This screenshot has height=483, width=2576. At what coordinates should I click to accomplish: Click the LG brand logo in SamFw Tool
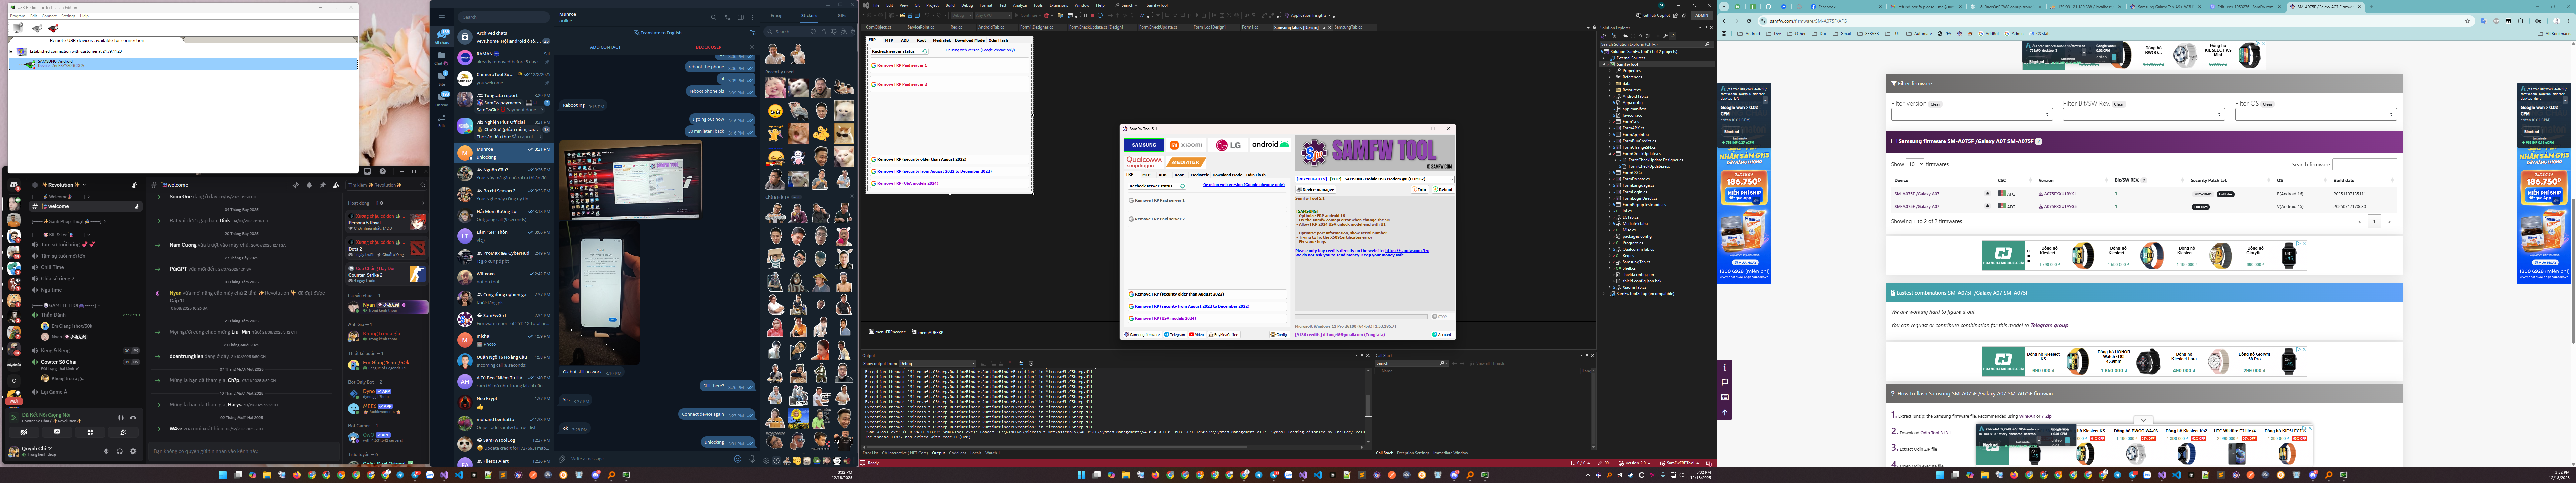point(1228,145)
